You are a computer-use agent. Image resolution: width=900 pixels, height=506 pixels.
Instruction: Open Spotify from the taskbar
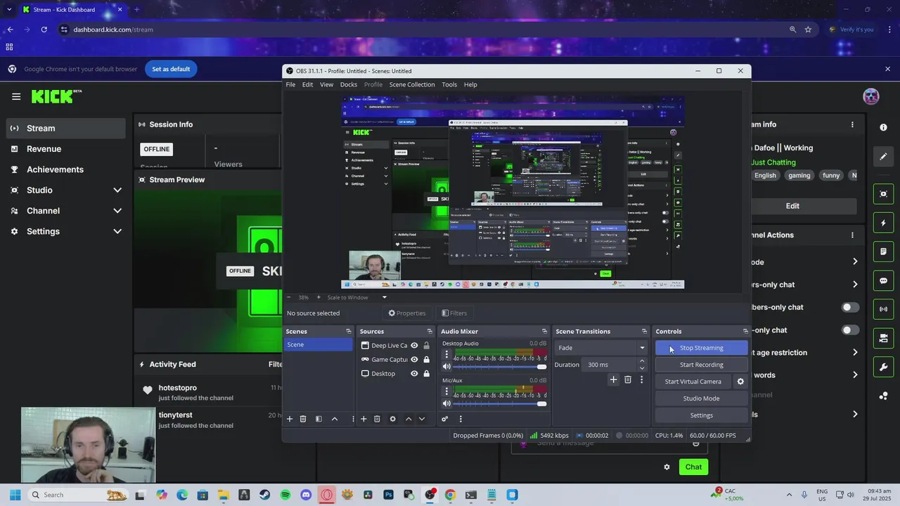pyautogui.click(x=285, y=495)
